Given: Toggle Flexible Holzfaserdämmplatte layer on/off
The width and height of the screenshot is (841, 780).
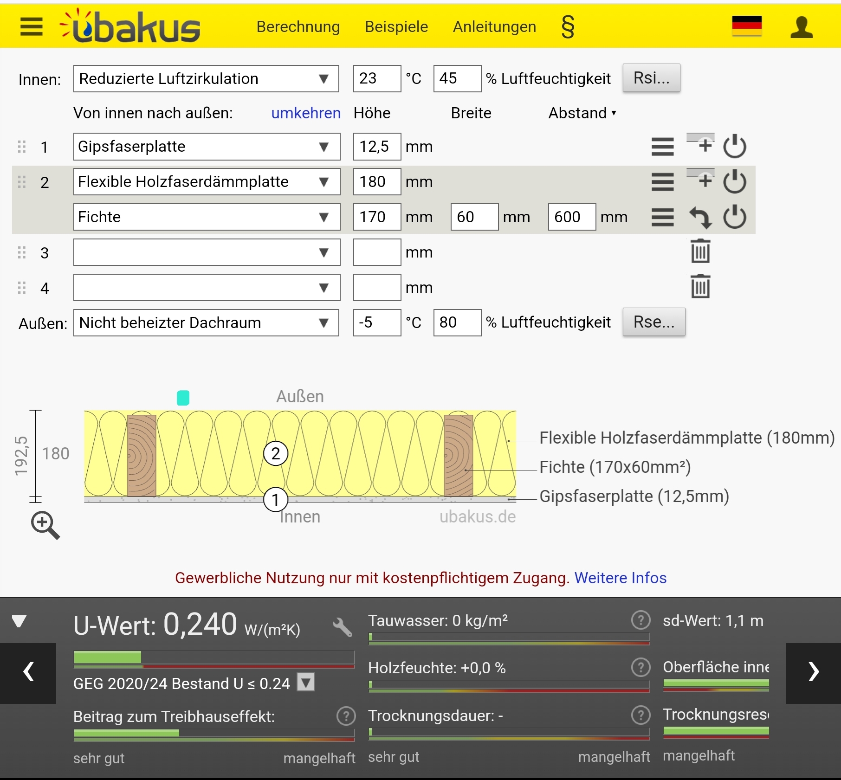Looking at the screenshot, I should pyautogui.click(x=734, y=182).
